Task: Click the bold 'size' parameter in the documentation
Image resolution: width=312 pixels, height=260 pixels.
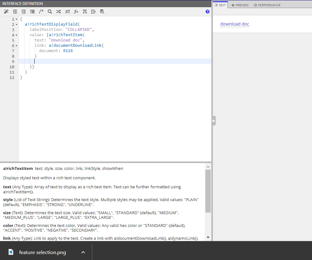Action: pos(7,213)
